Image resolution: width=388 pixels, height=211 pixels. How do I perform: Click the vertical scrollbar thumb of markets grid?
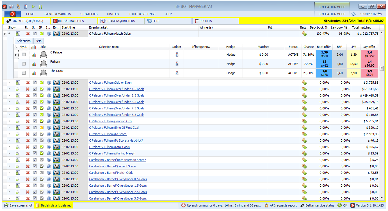tap(382, 68)
